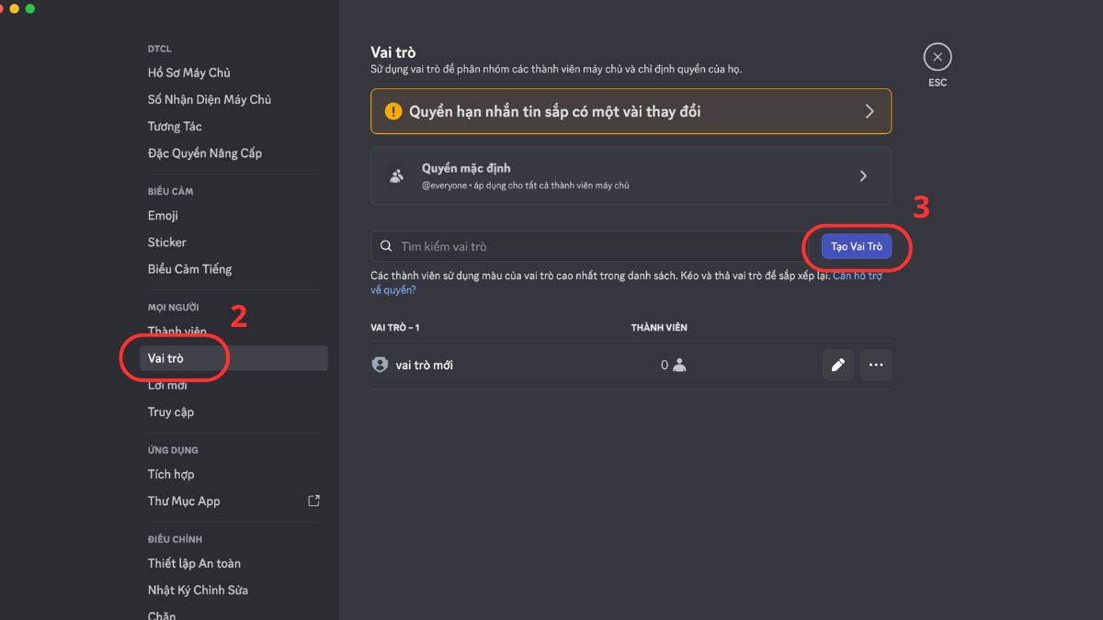
Task: Click the member count person icon on role row
Action: (x=677, y=365)
